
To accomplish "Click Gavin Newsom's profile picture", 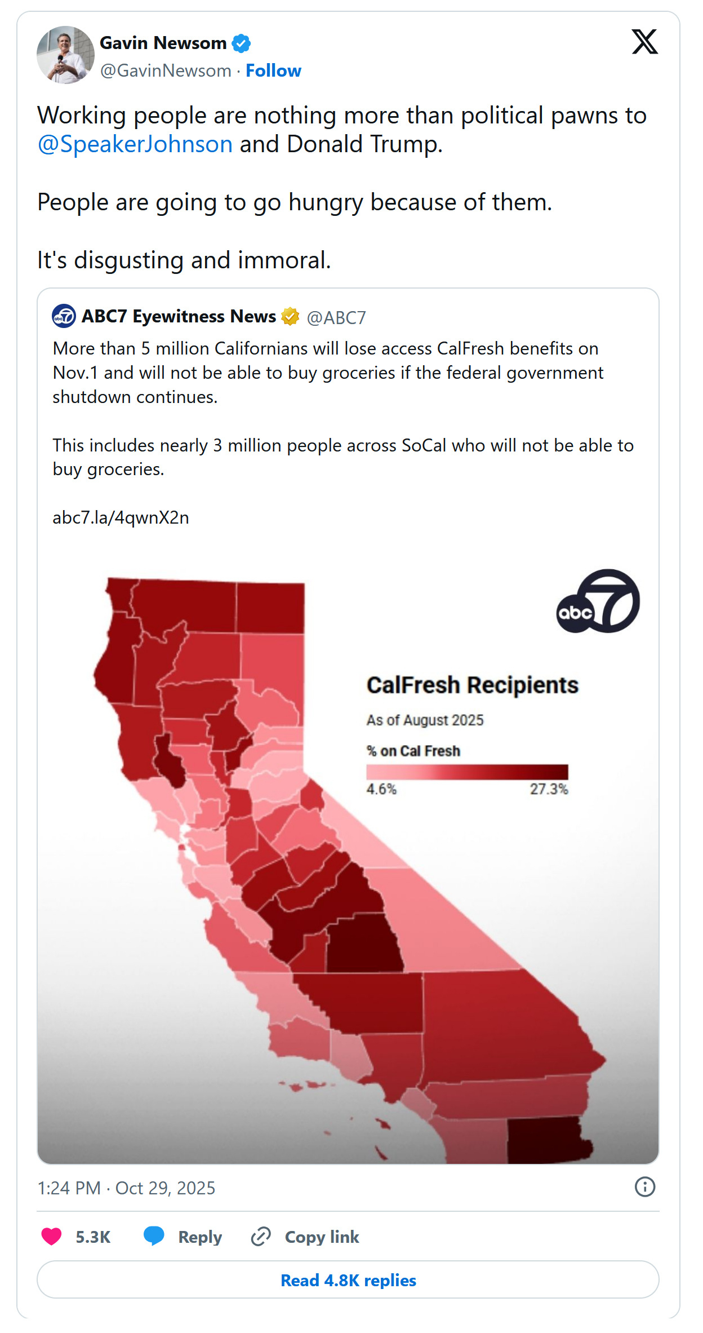I will [65, 55].
